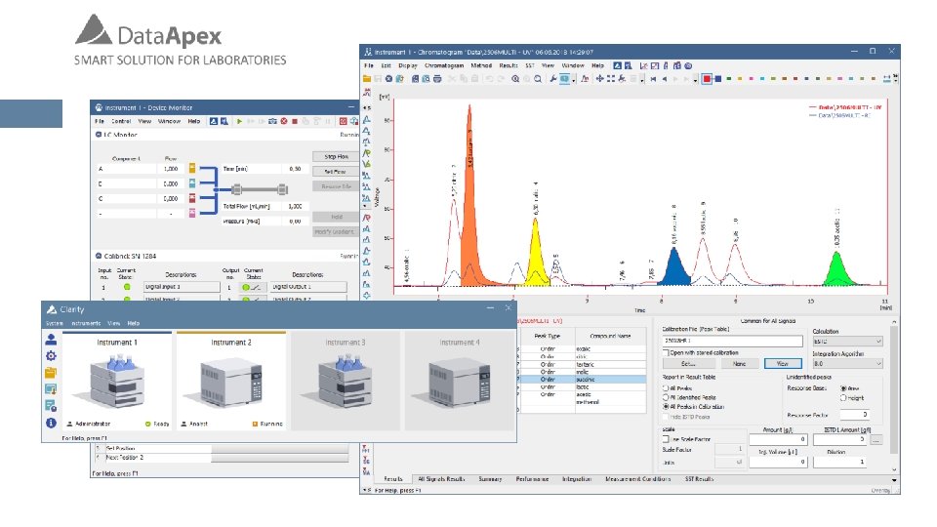The width and height of the screenshot is (937, 527).
Task: Toggle Digital Output 1 state switch
Action: point(251,287)
